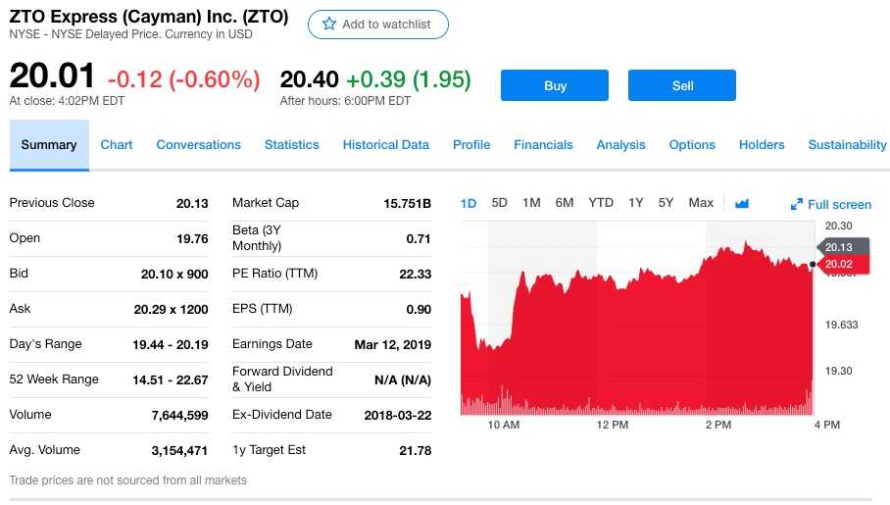Open the Chart tab
The width and height of the screenshot is (890, 505).
(x=117, y=145)
